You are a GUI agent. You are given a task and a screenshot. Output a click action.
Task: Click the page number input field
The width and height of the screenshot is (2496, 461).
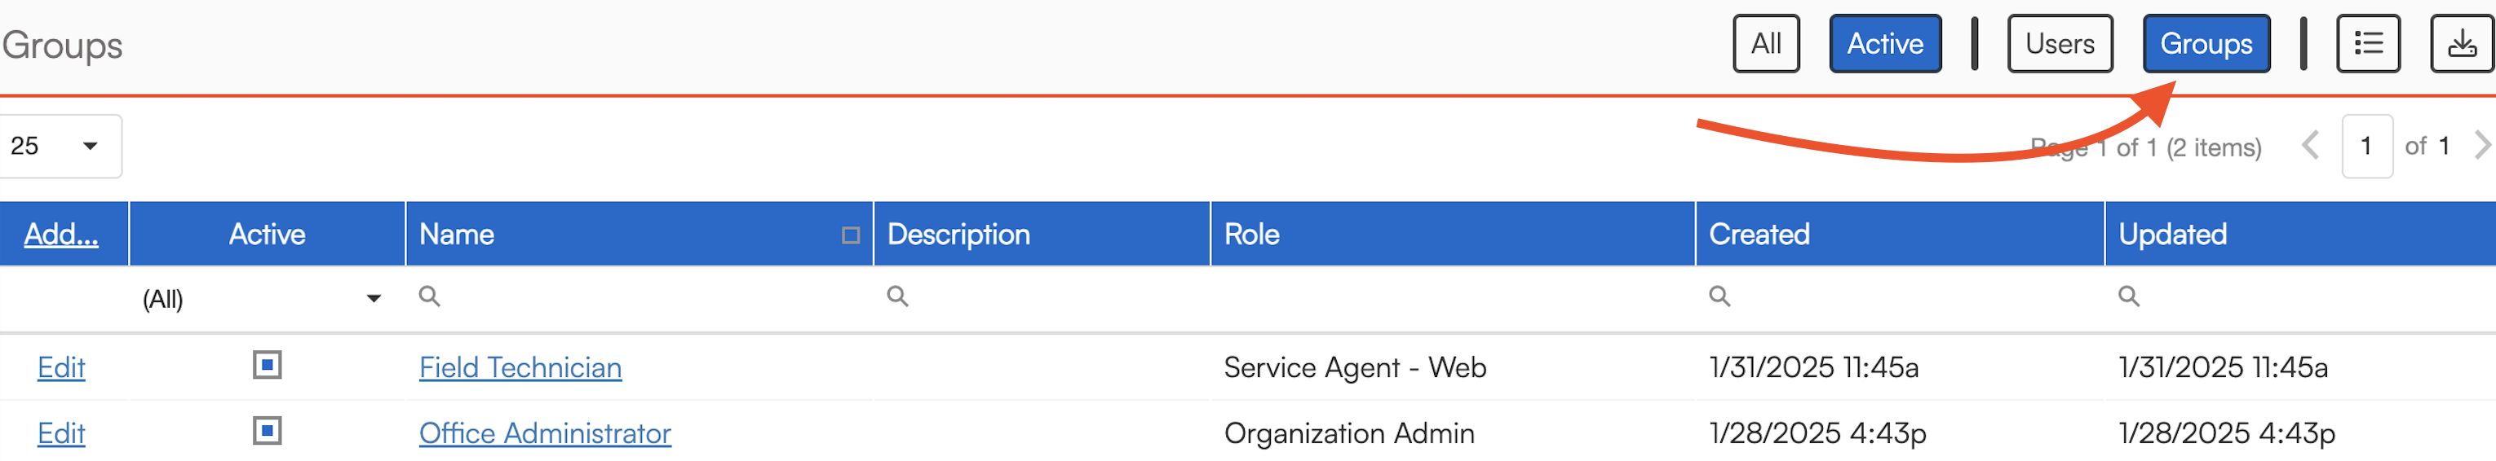click(x=2366, y=147)
